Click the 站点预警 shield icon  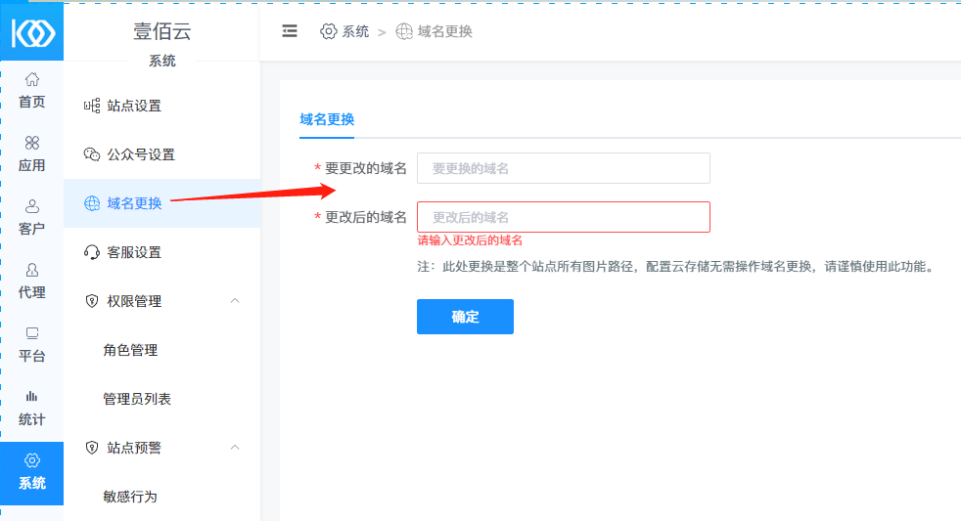pos(92,448)
